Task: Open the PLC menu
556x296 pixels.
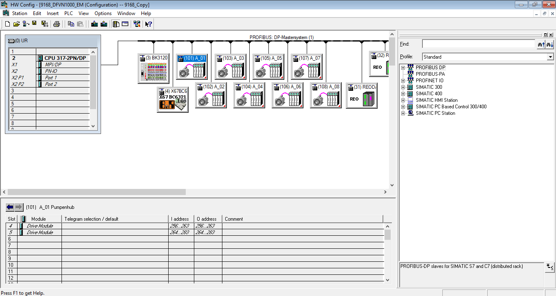Action: (68, 13)
